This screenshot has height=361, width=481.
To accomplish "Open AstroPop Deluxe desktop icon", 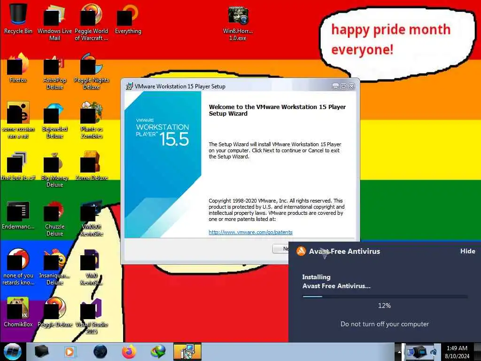I will [54, 71].
